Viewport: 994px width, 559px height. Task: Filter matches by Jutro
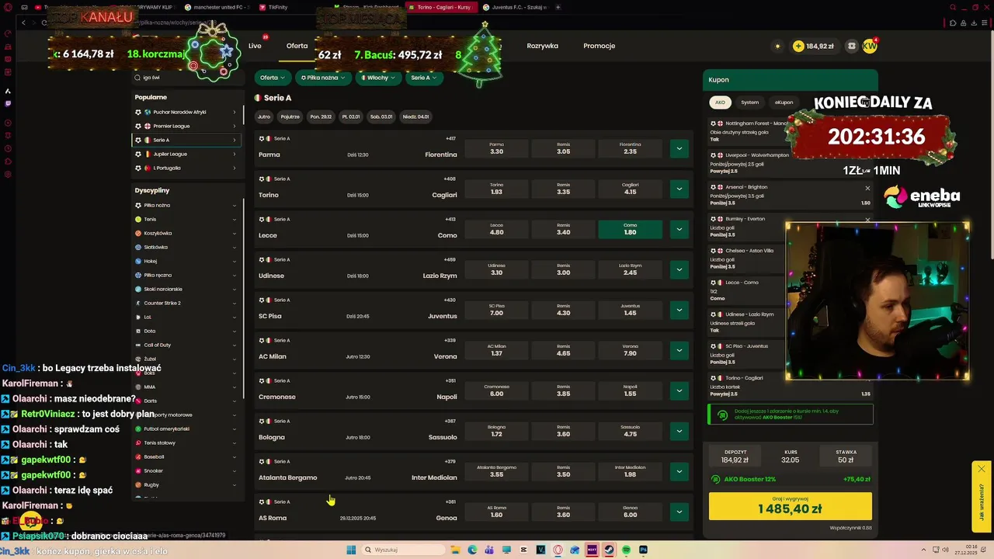pos(264,116)
